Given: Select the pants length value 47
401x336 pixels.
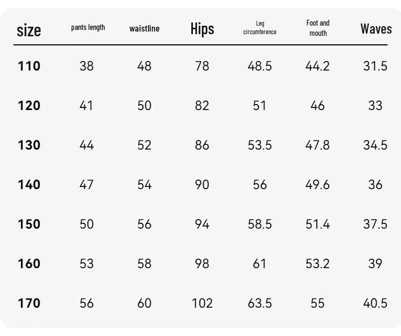Looking at the screenshot, I should (x=87, y=184).
